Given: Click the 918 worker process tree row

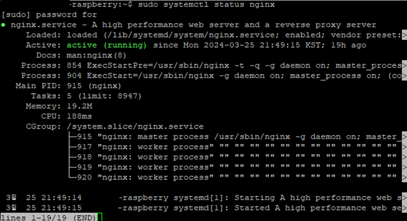Looking at the screenshot, I should click(x=233, y=157).
